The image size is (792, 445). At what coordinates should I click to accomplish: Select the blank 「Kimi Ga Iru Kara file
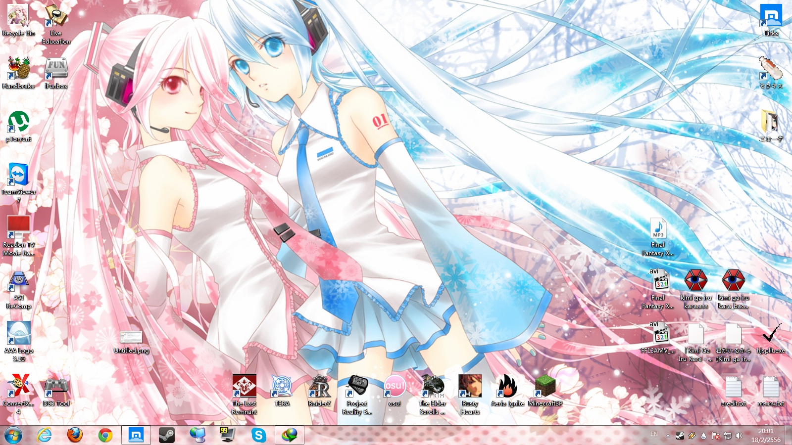[x=695, y=342]
